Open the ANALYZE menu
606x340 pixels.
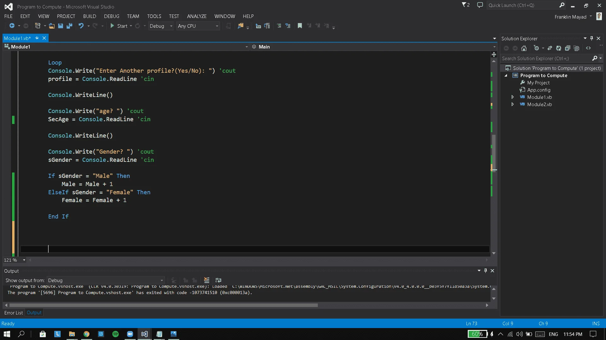[x=197, y=16]
